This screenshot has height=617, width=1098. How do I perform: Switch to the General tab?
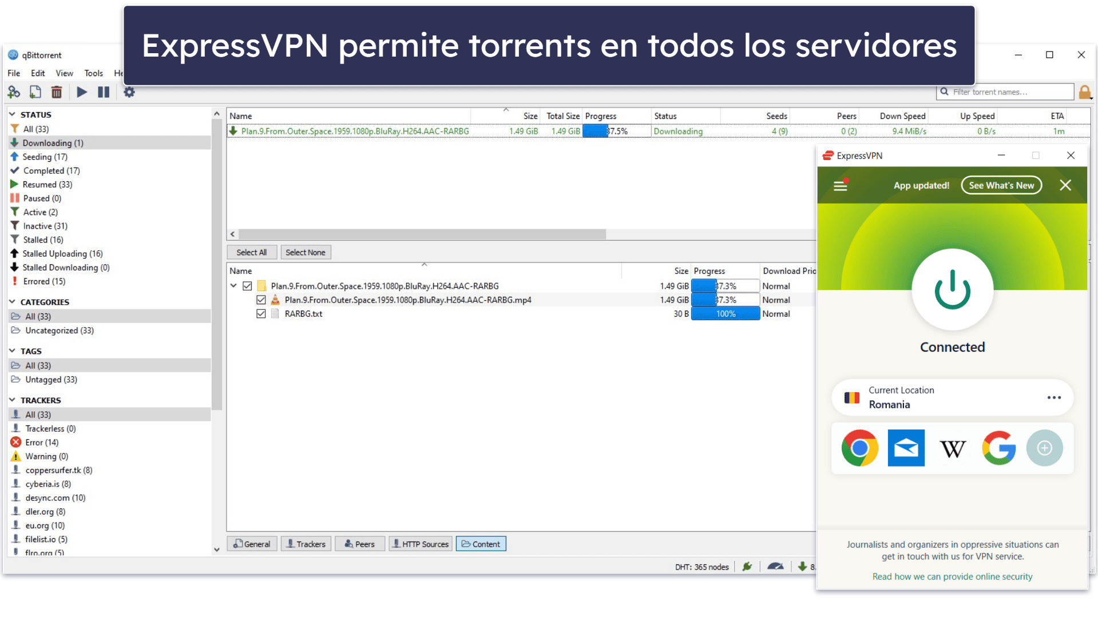click(x=252, y=544)
